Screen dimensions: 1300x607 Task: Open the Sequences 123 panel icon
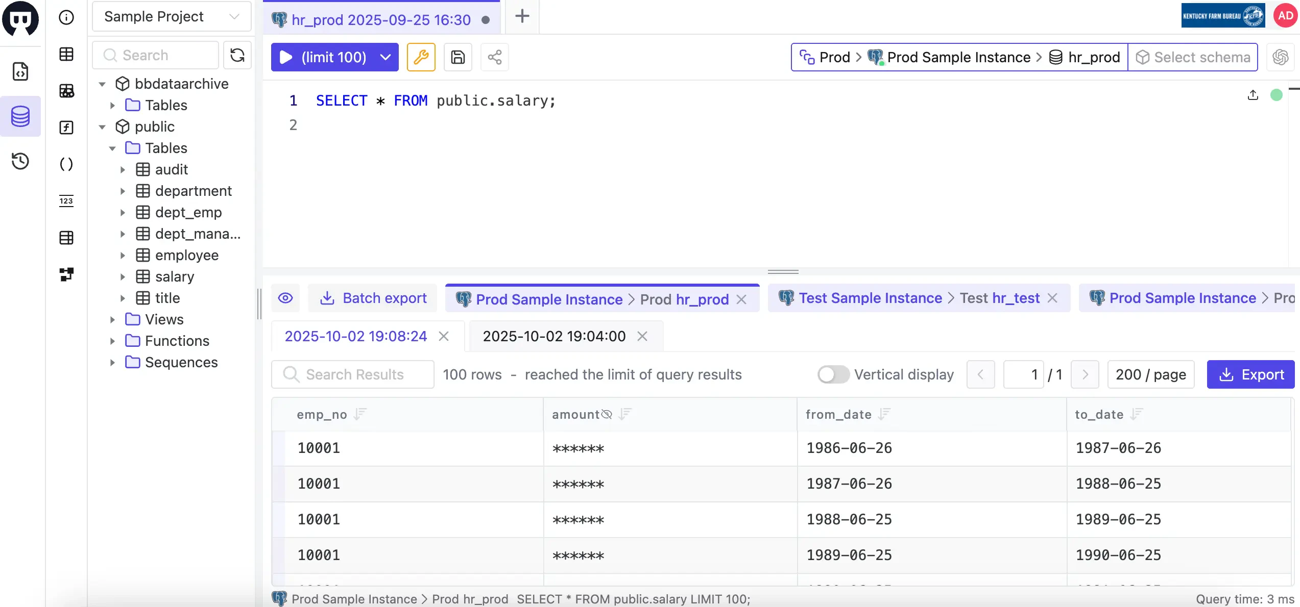pos(67,200)
